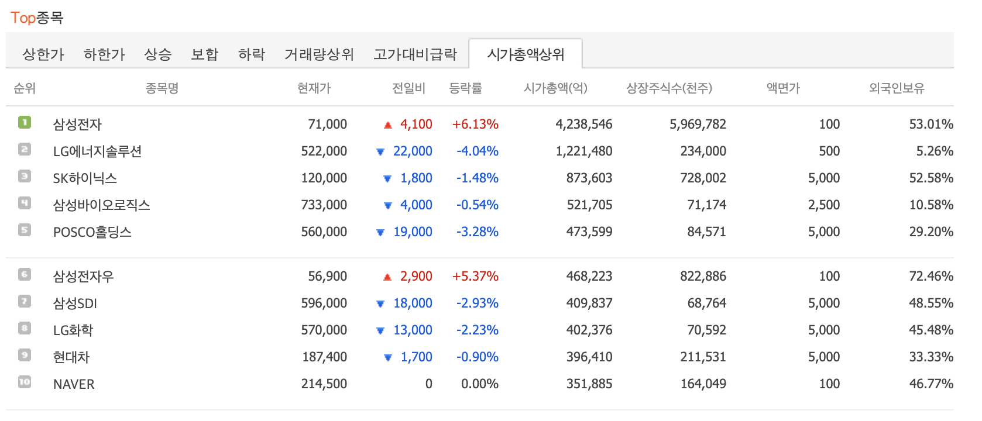Screen dimensions: 982x421
Task: Click the rank 2 badge icon
Action: tap(25, 149)
